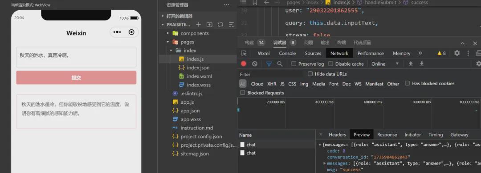Collapse the PRAISETE project root
This screenshot has height=173, width=481.
tap(163, 24)
